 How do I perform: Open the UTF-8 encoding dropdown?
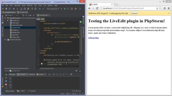(75, 94)
